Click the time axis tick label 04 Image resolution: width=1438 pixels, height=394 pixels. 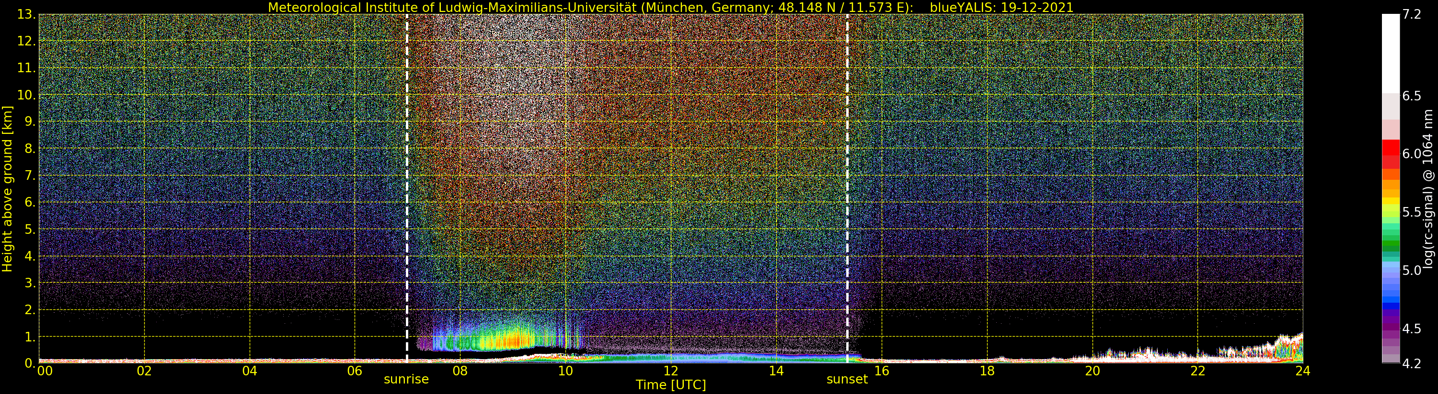(x=250, y=371)
